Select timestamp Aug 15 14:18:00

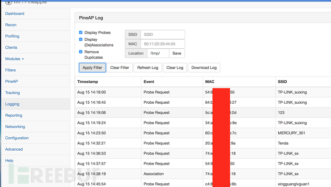click(92, 92)
